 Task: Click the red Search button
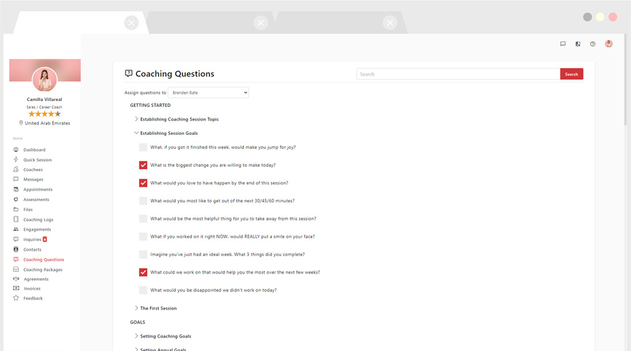(x=572, y=74)
